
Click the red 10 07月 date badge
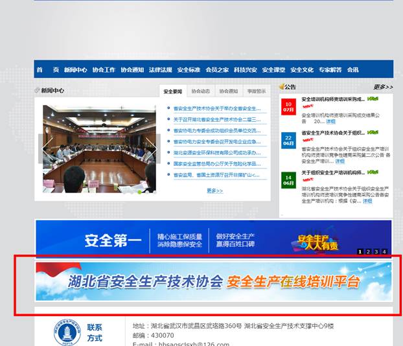(x=288, y=107)
